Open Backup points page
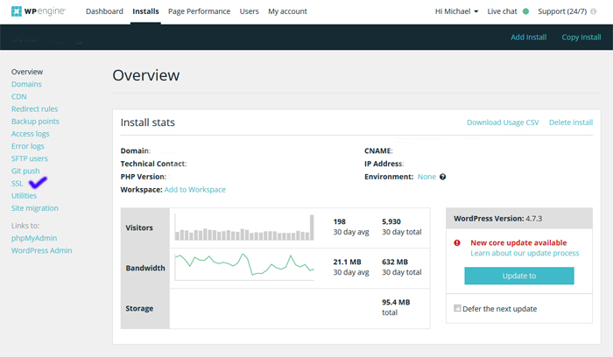This screenshot has height=357, width=613. 35,122
